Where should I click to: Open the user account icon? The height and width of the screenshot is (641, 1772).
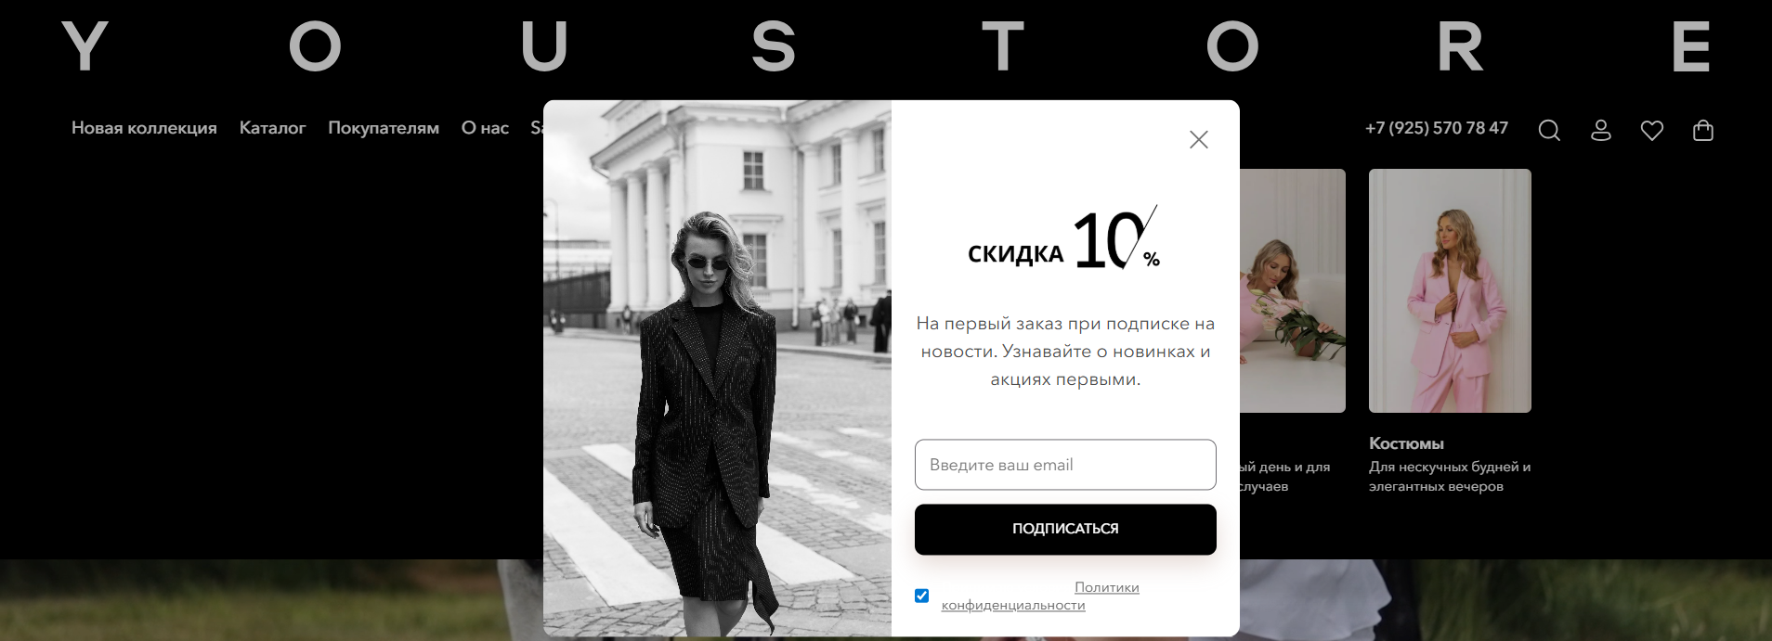tap(1601, 130)
